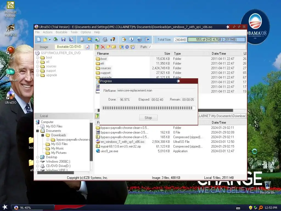Open the File menu
Image resolution: width=281 pixels, height=211 pixels.
[x=37, y=32]
